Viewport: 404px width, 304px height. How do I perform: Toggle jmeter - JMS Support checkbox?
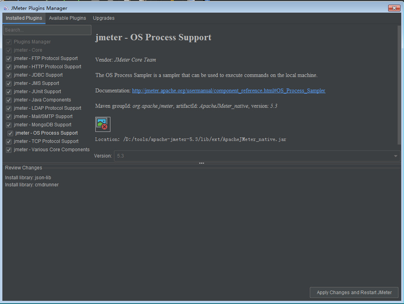point(9,84)
